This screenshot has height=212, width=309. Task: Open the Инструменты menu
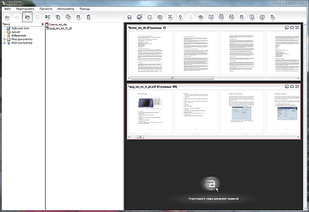click(66, 9)
